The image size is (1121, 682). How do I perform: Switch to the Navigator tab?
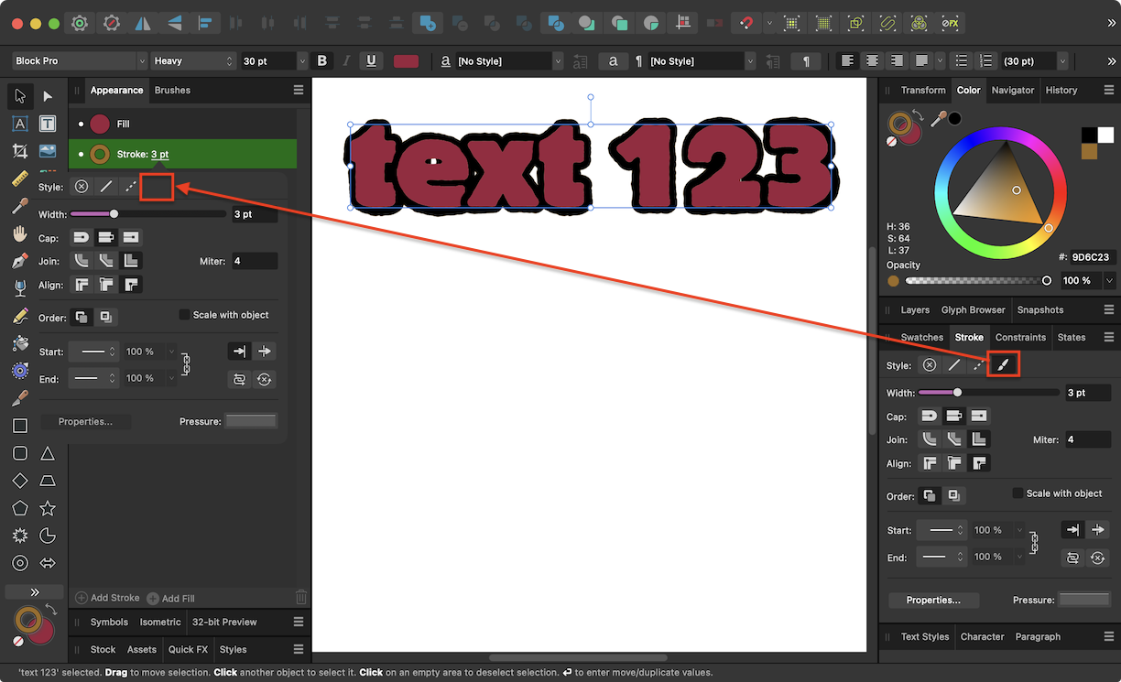[x=1012, y=90]
